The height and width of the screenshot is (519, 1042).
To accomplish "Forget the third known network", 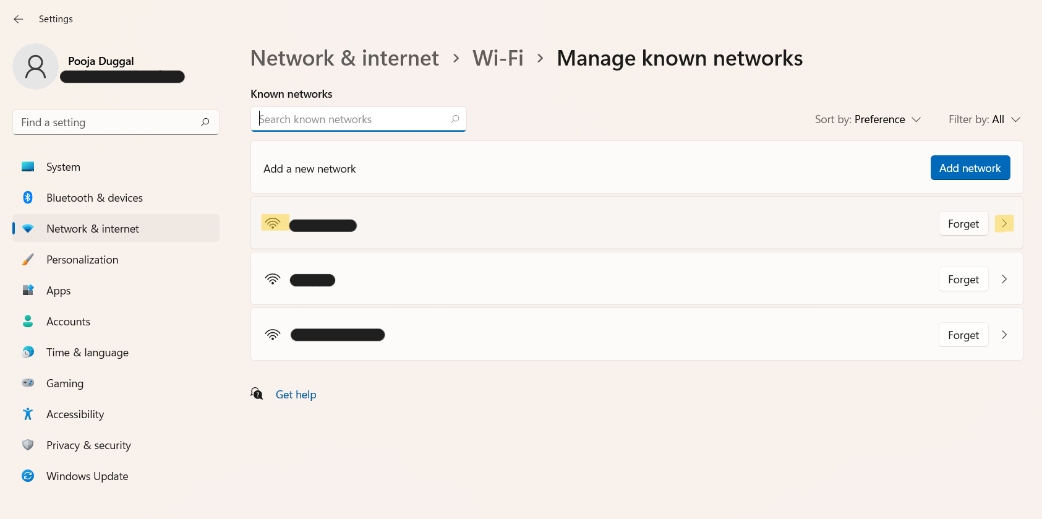I will [963, 335].
